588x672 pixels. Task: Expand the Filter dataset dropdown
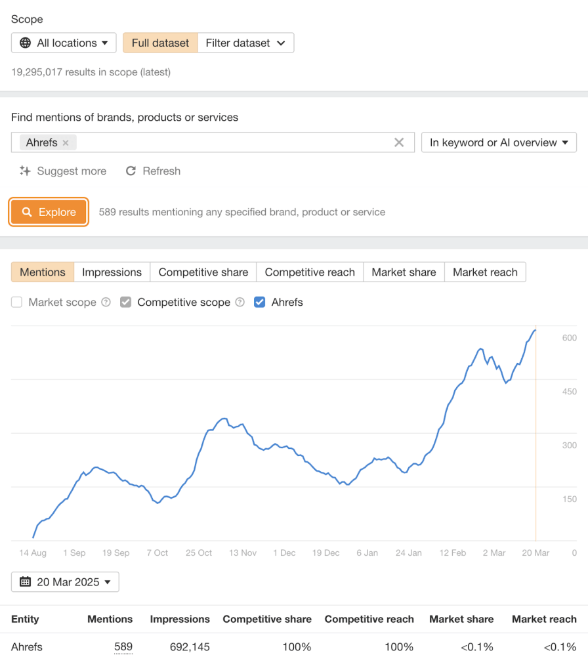245,43
